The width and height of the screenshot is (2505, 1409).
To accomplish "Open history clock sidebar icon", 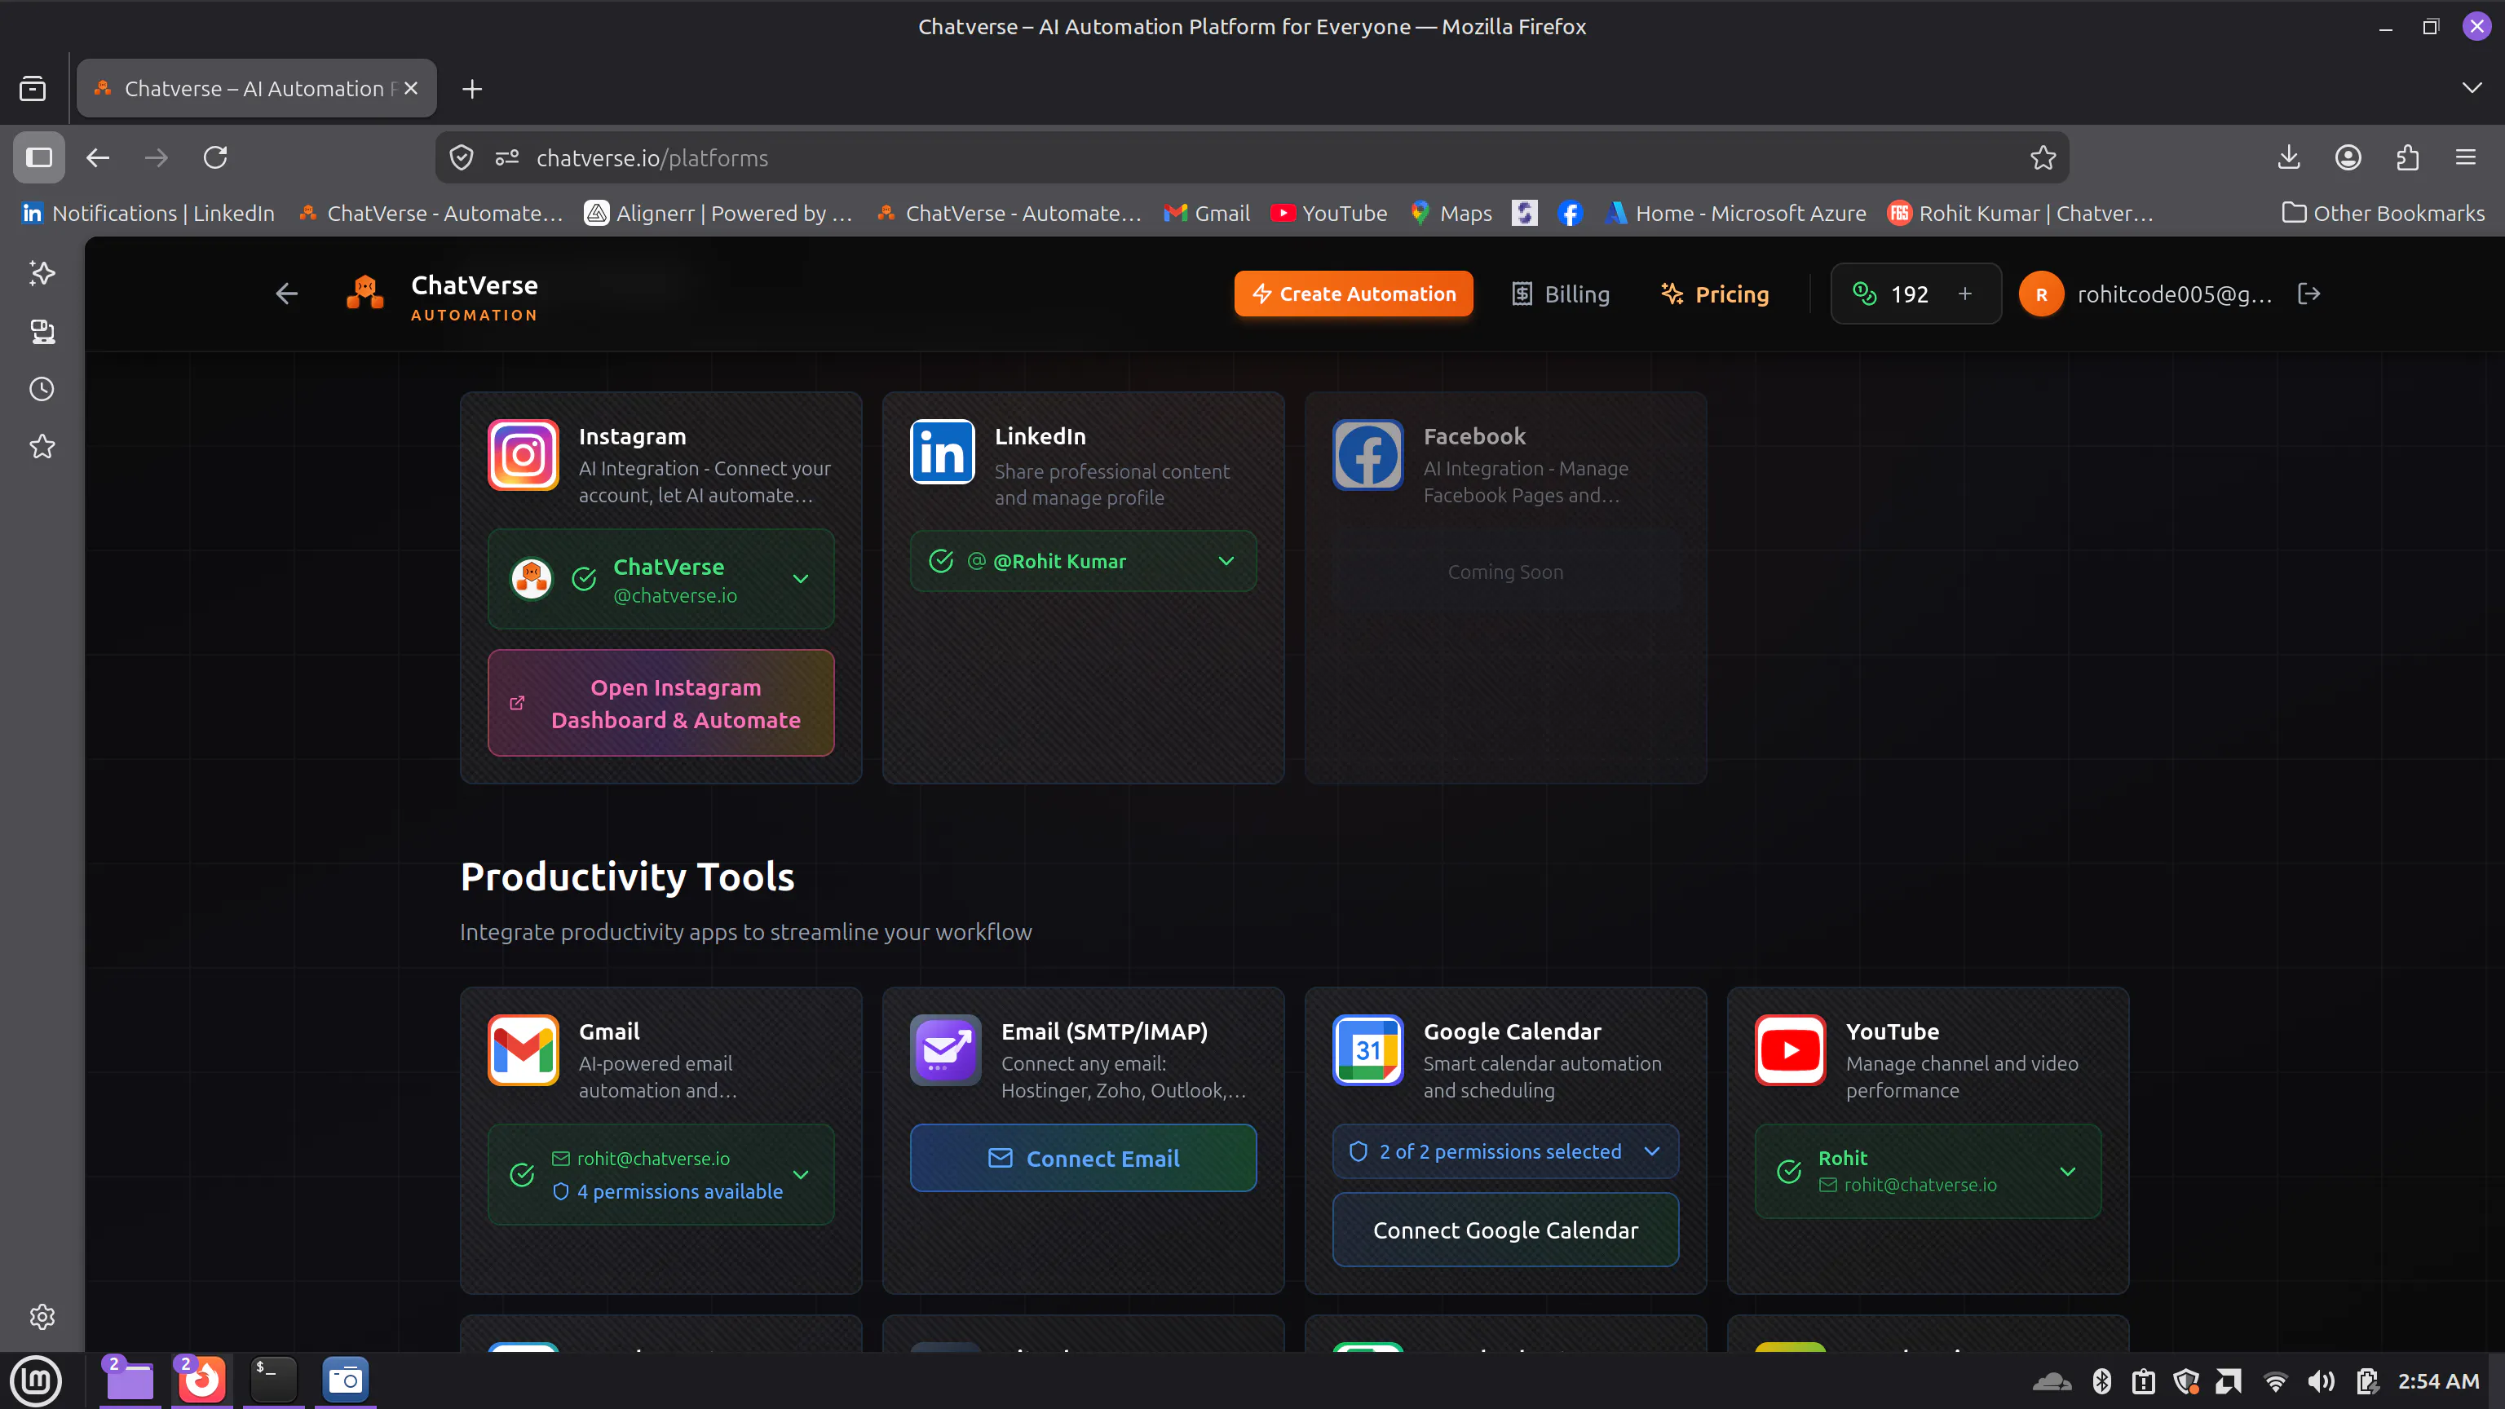I will coord(42,389).
